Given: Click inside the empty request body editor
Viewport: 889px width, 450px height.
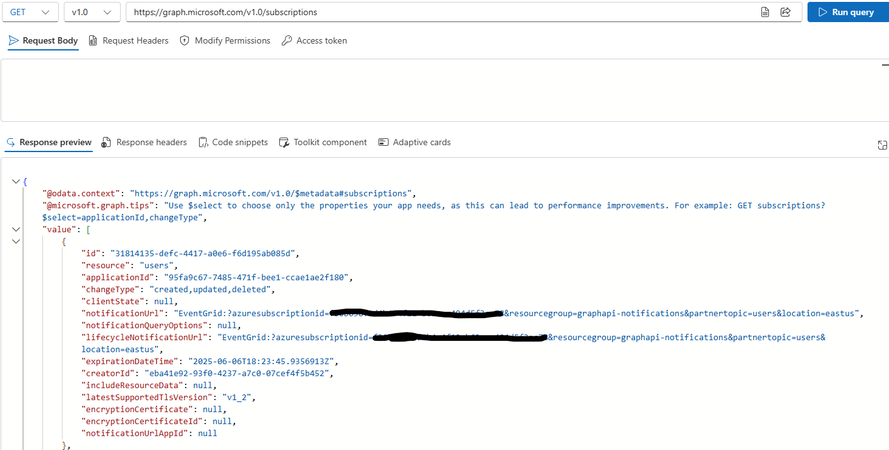Looking at the screenshot, I should (444, 90).
